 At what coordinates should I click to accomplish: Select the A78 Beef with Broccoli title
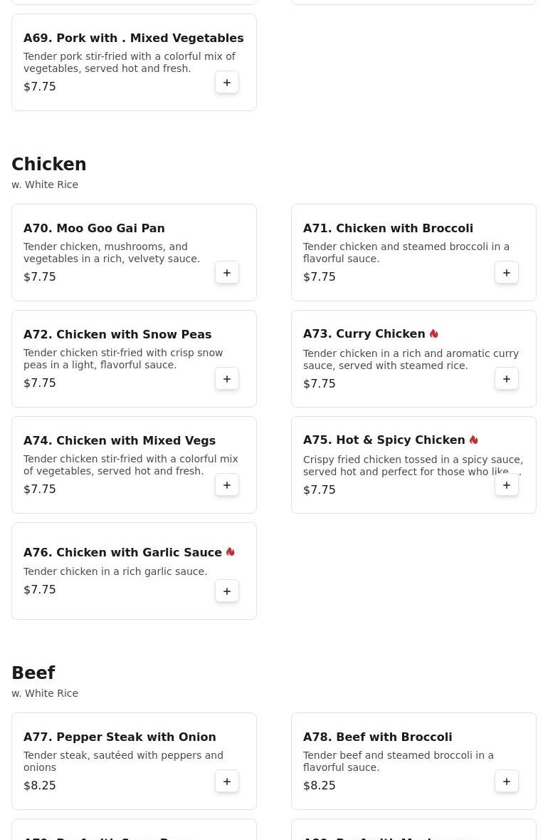[x=377, y=737]
